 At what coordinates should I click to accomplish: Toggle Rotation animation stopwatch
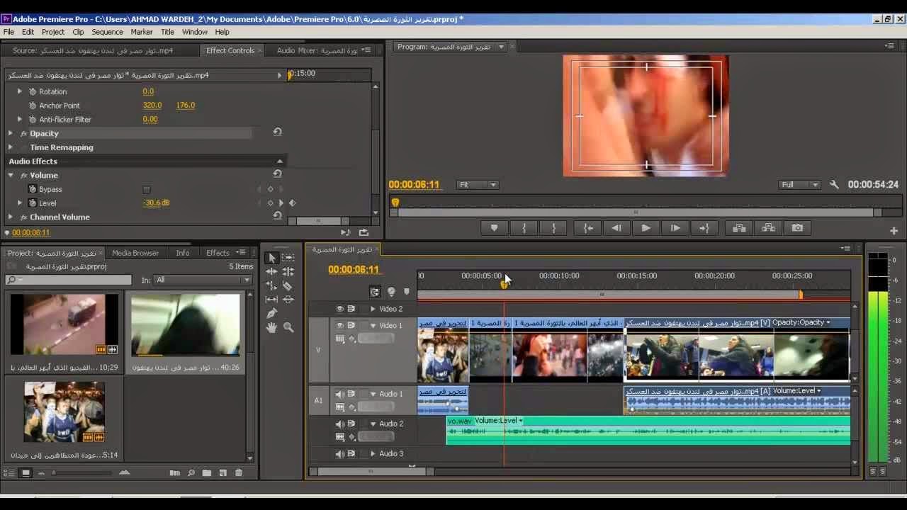click(x=32, y=91)
